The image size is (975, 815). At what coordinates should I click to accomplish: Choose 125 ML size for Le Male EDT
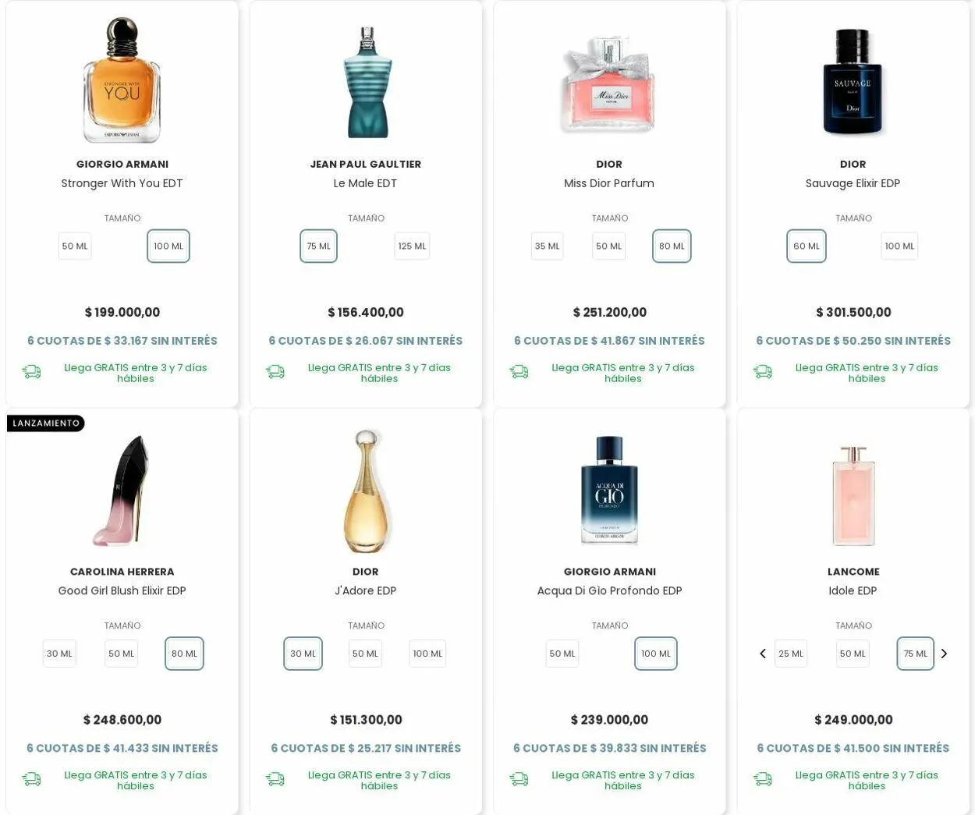point(412,246)
